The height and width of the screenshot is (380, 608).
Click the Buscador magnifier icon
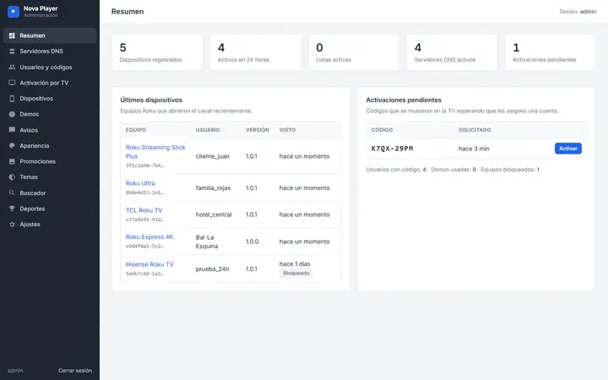tap(12, 193)
